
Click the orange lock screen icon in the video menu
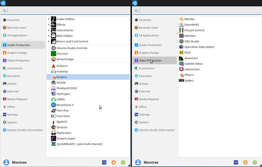point(245,163)
